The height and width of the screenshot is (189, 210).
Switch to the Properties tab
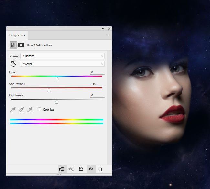point(17,35)
